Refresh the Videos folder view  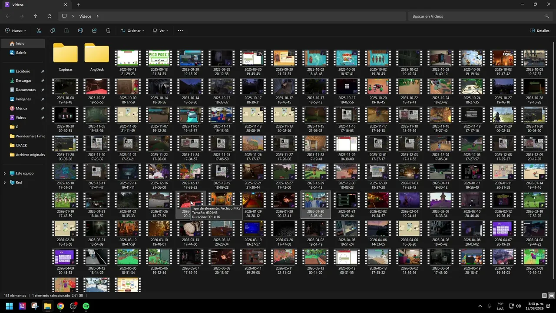pos(50,16)
